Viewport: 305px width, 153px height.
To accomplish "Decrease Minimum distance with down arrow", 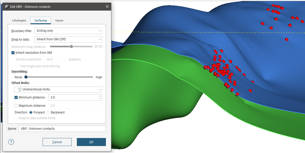I will 100,99.
